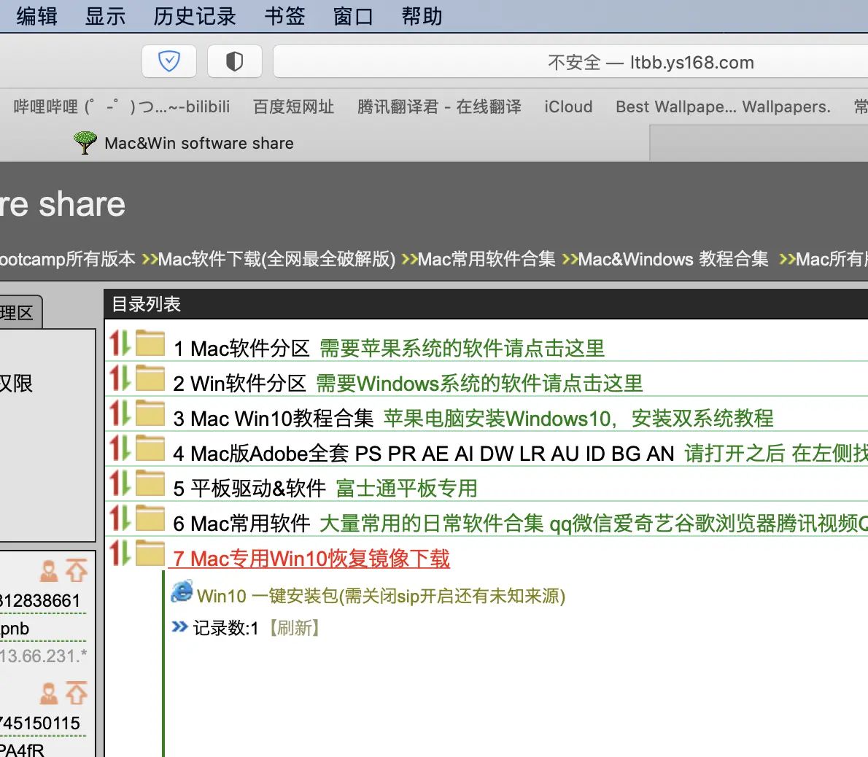Click the 富士通平板专用 description
This screenshot has height=757, width=868.
tap(406, 488)
